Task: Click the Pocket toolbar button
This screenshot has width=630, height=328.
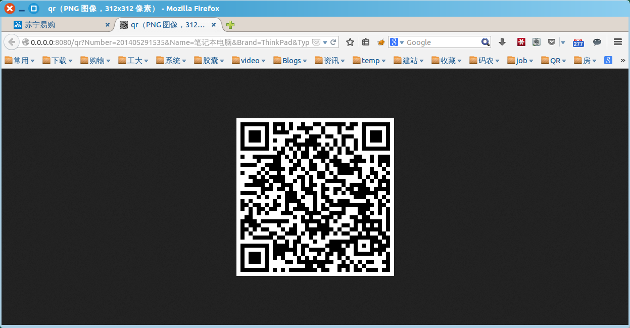Action: [552, 42]
